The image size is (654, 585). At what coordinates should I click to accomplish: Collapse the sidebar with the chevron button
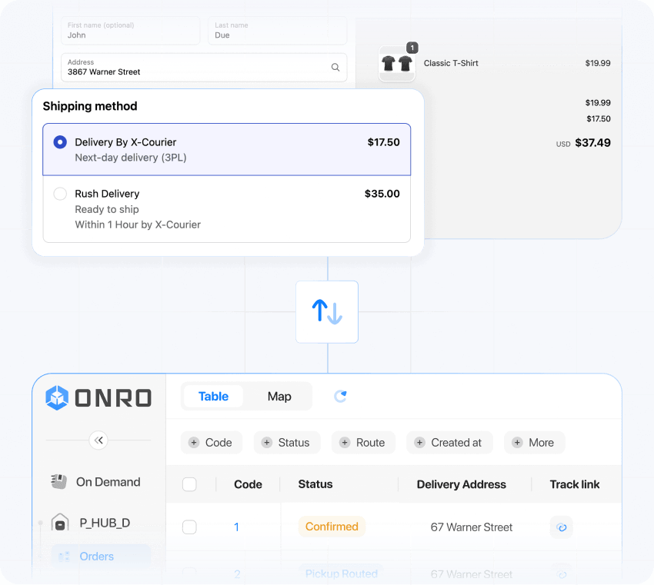98,440
